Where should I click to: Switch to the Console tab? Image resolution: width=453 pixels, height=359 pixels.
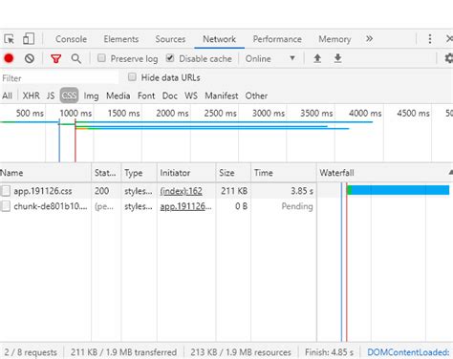[x=71, y=39]
